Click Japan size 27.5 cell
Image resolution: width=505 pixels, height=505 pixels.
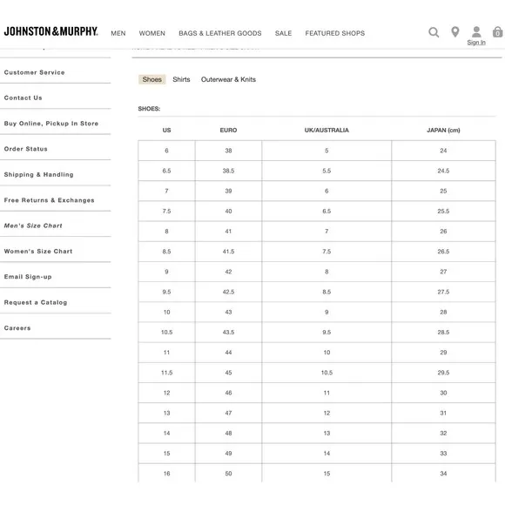443,292
